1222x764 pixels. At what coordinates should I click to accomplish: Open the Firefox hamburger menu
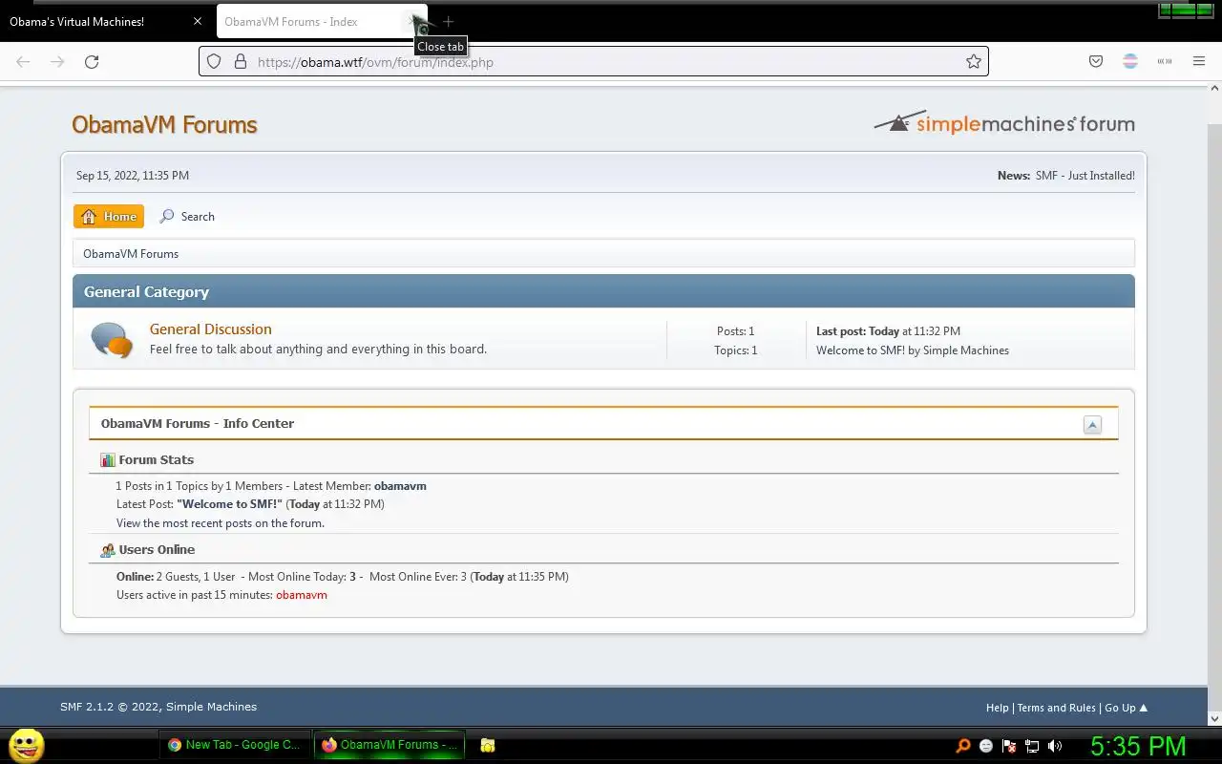[1199, 62]
